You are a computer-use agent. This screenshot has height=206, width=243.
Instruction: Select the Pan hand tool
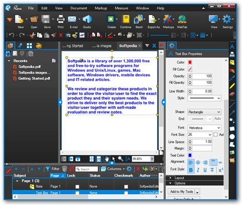point(107,159)
